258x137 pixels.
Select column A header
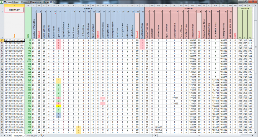pos(14,5)
